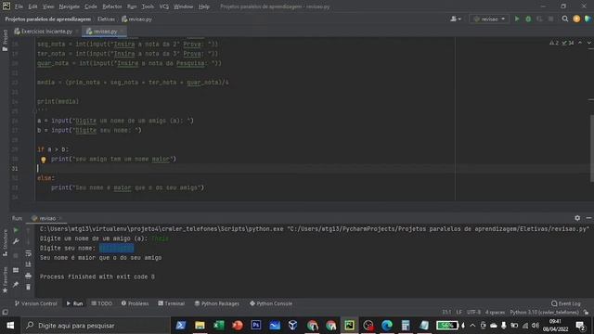Open File Explorer from the taskbar

[x=200, y=326]
